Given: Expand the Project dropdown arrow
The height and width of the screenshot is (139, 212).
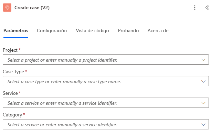Looking at the screenshot, I should (203, 60).
